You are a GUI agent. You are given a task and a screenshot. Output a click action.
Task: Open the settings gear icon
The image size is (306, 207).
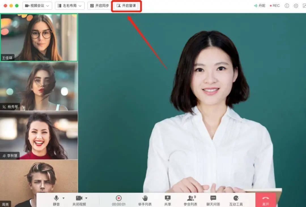(296, 5)
